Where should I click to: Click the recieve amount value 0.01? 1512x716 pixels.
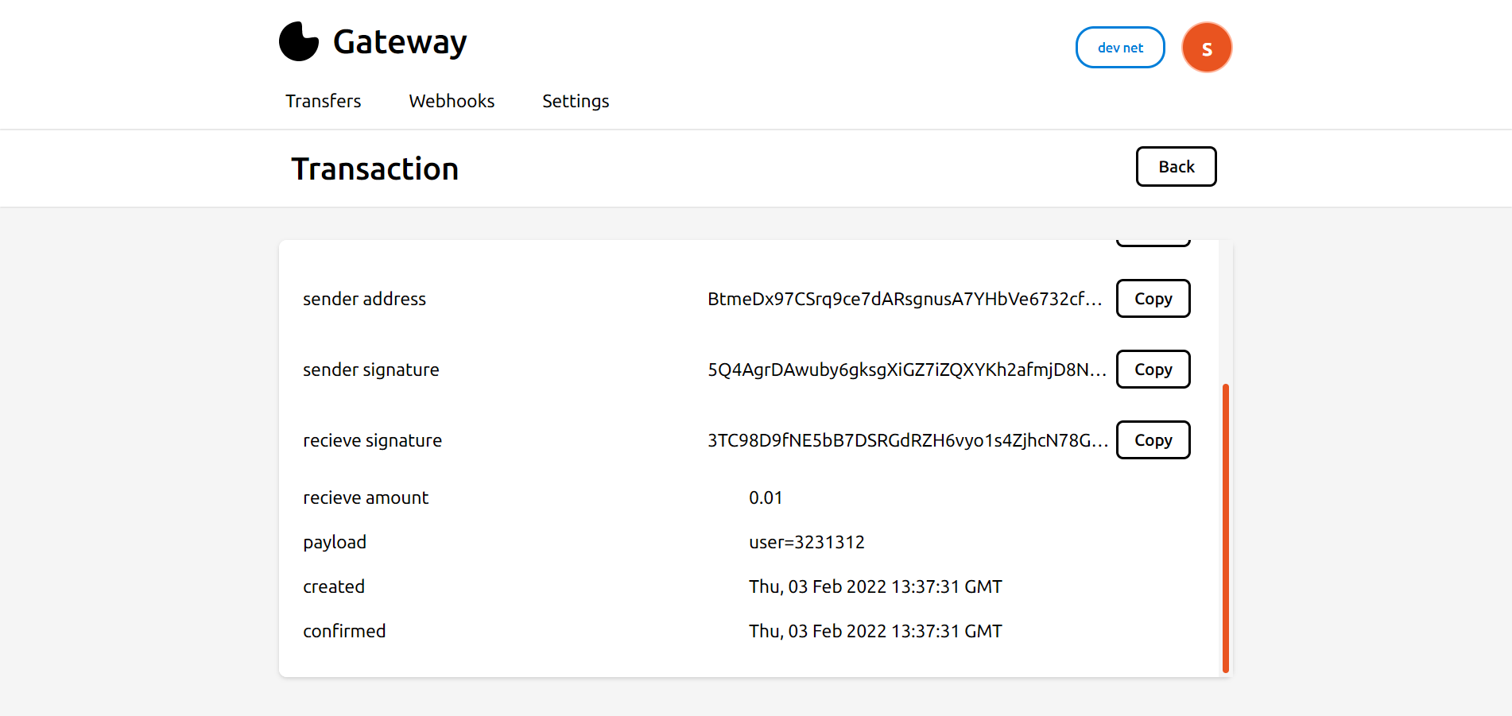point(766,497)
